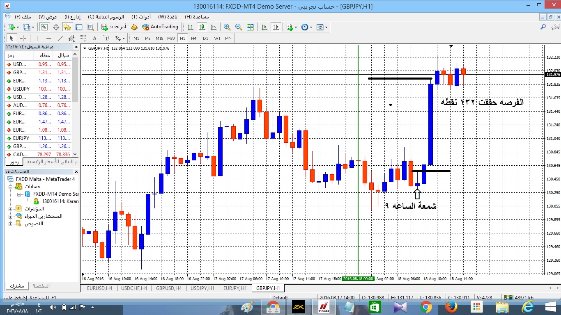Open the عرض (V) View menu
The width and height of the screenshot is (561, 315).
48,17
